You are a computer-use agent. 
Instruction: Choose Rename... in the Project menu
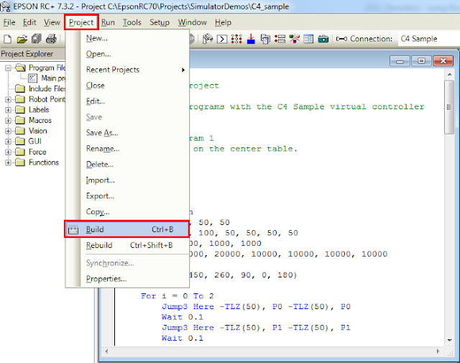[x=127, y=149]
